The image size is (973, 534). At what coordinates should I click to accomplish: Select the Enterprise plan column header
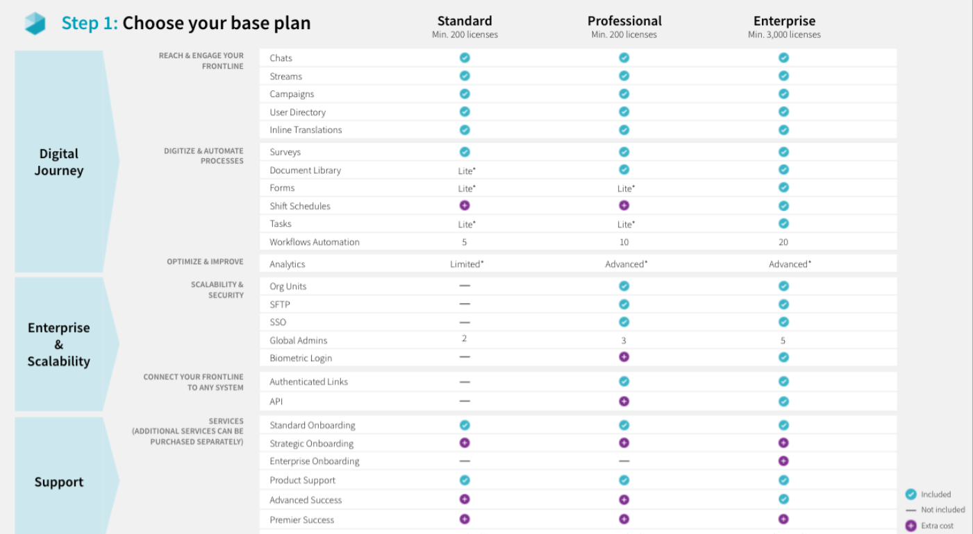(x=783, y=21)
